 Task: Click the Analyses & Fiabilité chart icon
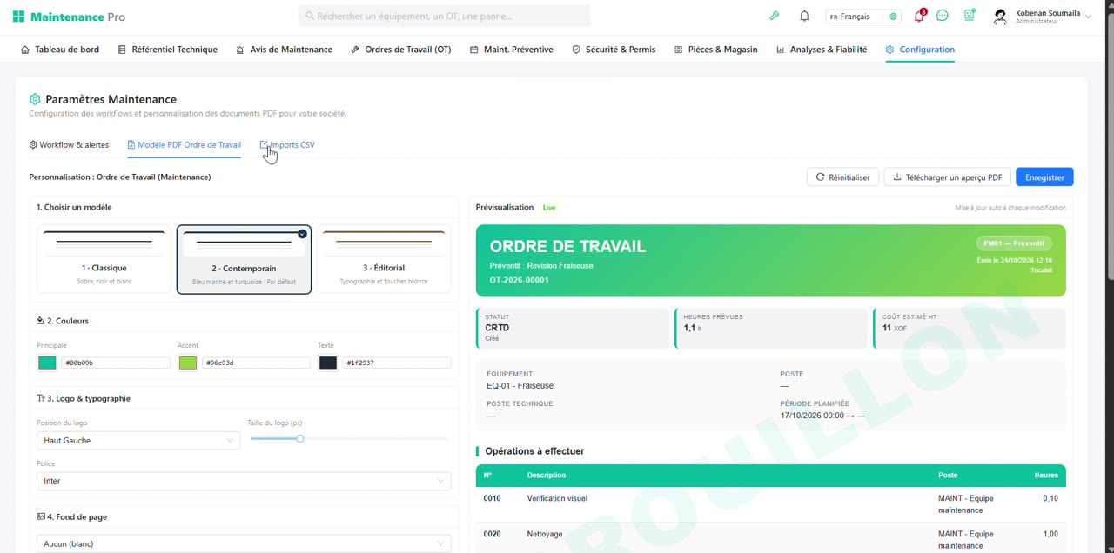click(x=781, y=50)
